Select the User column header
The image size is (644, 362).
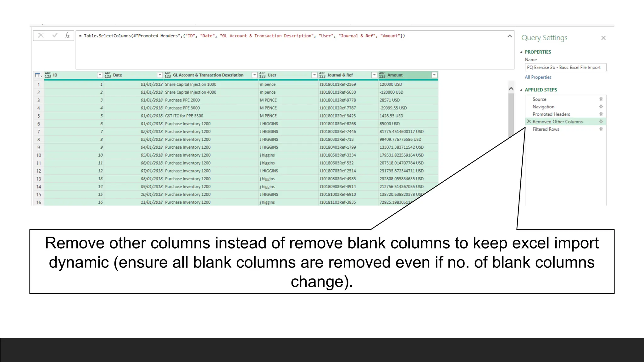point(288,75)
